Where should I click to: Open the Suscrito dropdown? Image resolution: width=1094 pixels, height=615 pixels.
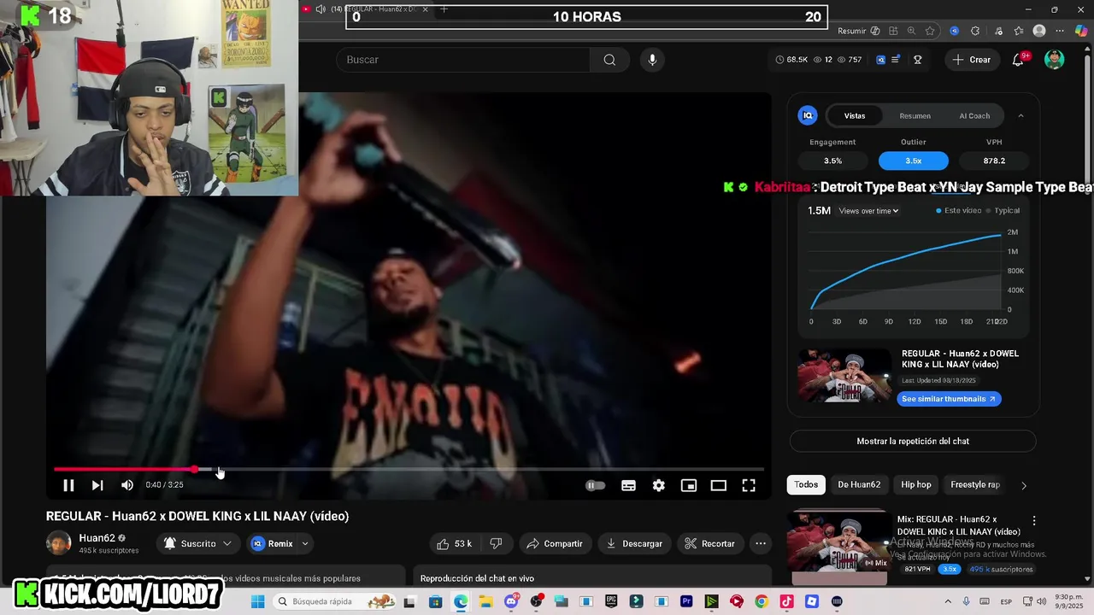pos(197,543)
